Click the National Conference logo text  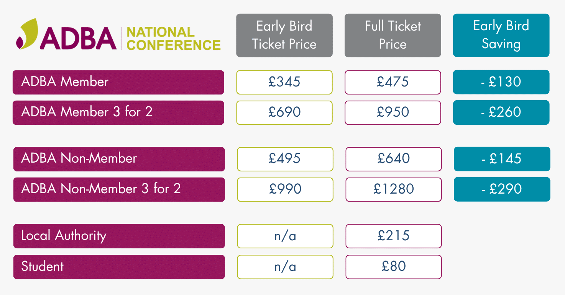pyautogui.click(x=173, y=39)
